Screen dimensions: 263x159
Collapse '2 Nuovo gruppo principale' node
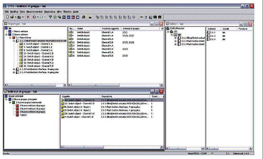coord(6,99)
